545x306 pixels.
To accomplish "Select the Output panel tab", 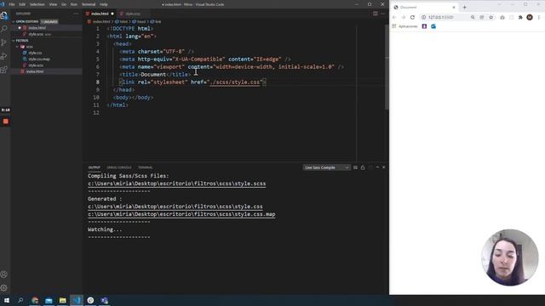I will (94, 167).
